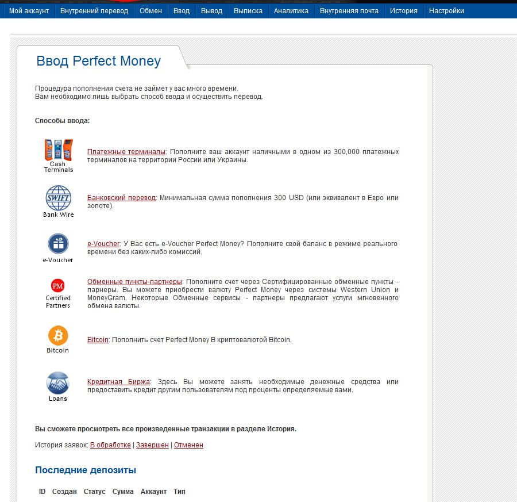Click the Ввод Perfect Money title
This screenshot has height=502, width=517.
click(x=99, y=61)
